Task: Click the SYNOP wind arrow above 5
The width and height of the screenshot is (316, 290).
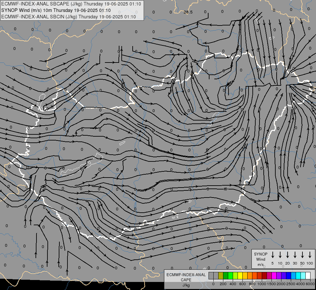Action: [272, 255]
